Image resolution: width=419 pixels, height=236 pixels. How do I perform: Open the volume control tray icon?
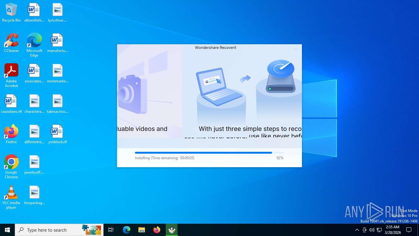coord(372,230)
